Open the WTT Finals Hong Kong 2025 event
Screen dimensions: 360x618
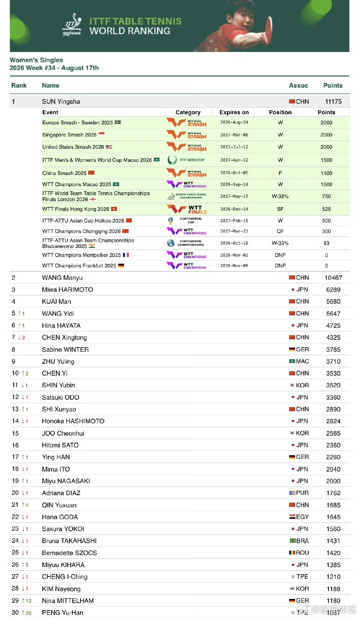click(76, 209)
